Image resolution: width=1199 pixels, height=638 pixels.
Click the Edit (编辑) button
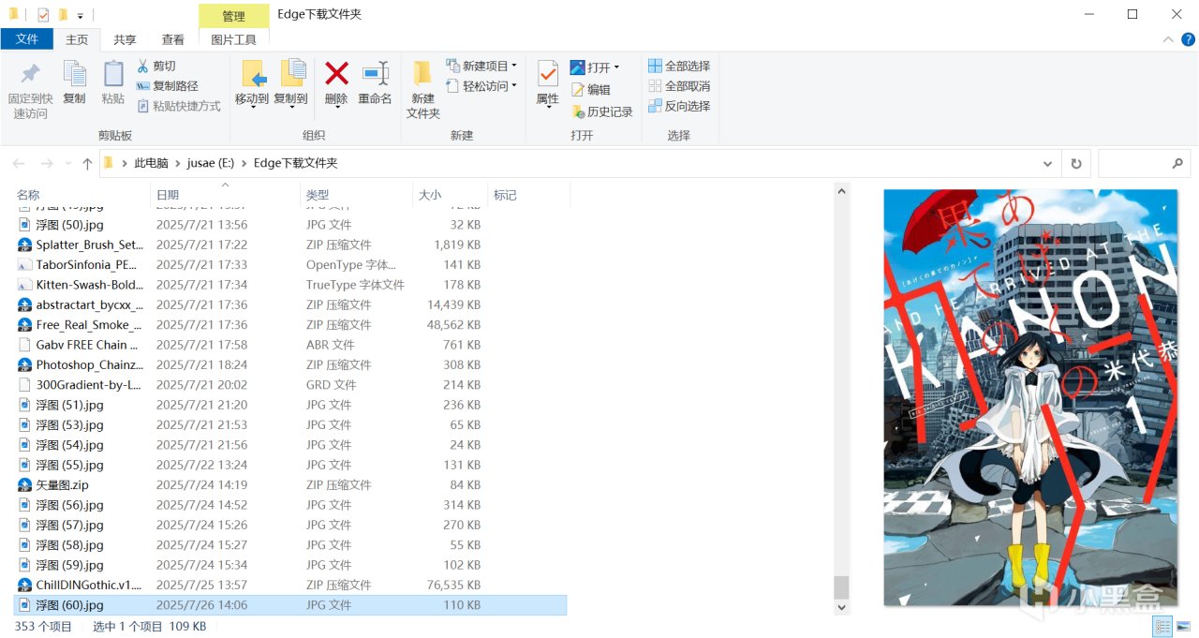pyautogui.click(x=590, y=90)
